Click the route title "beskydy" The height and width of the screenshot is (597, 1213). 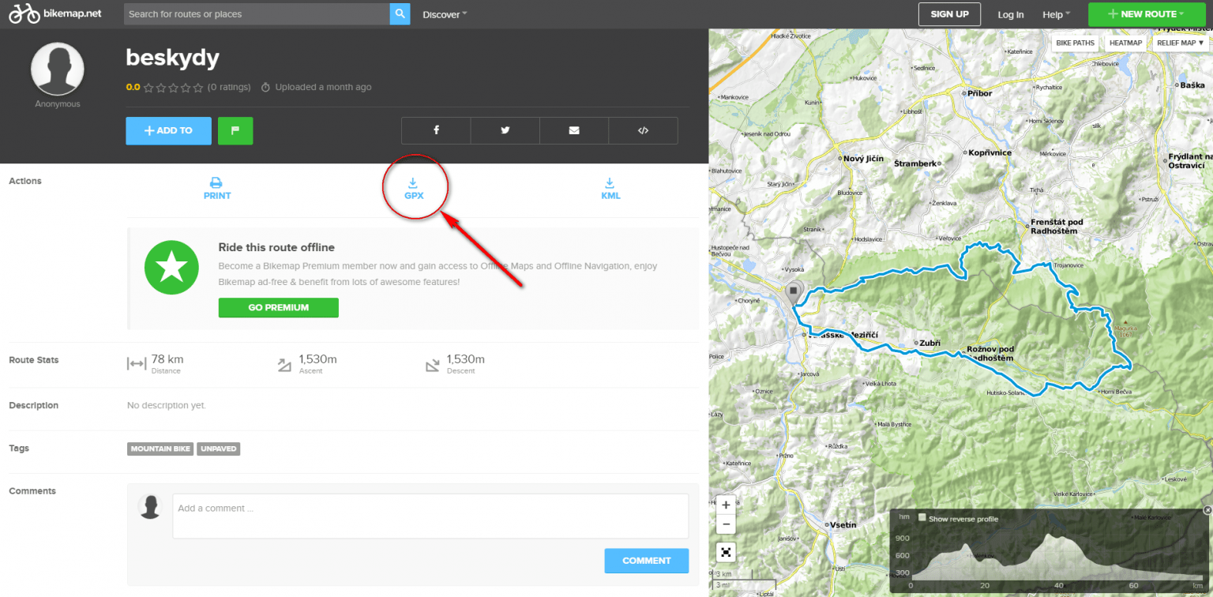[172, 58]
